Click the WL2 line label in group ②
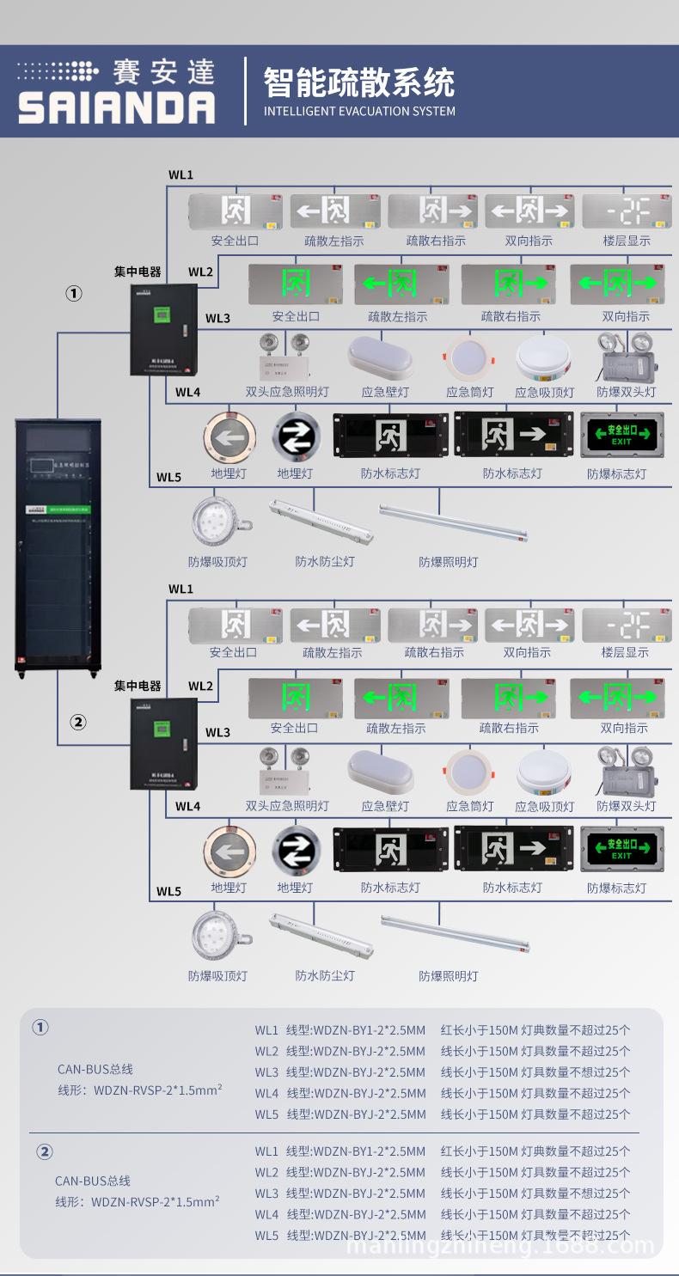The width and height of the screenshot is (679, 1276). point(200,686)
